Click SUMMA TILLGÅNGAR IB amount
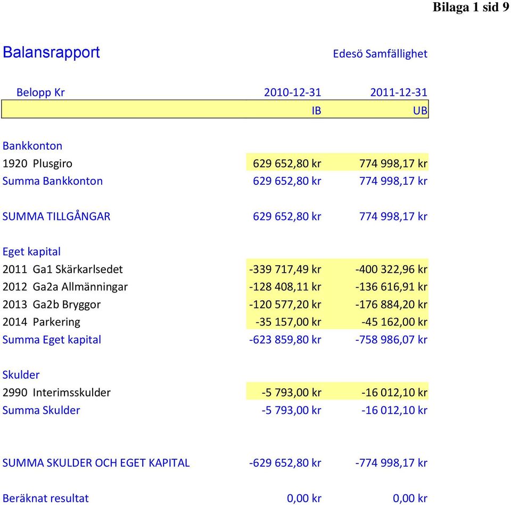Viewport: 511px width, 505px height. pyautogui.click(x=287, y=216)
